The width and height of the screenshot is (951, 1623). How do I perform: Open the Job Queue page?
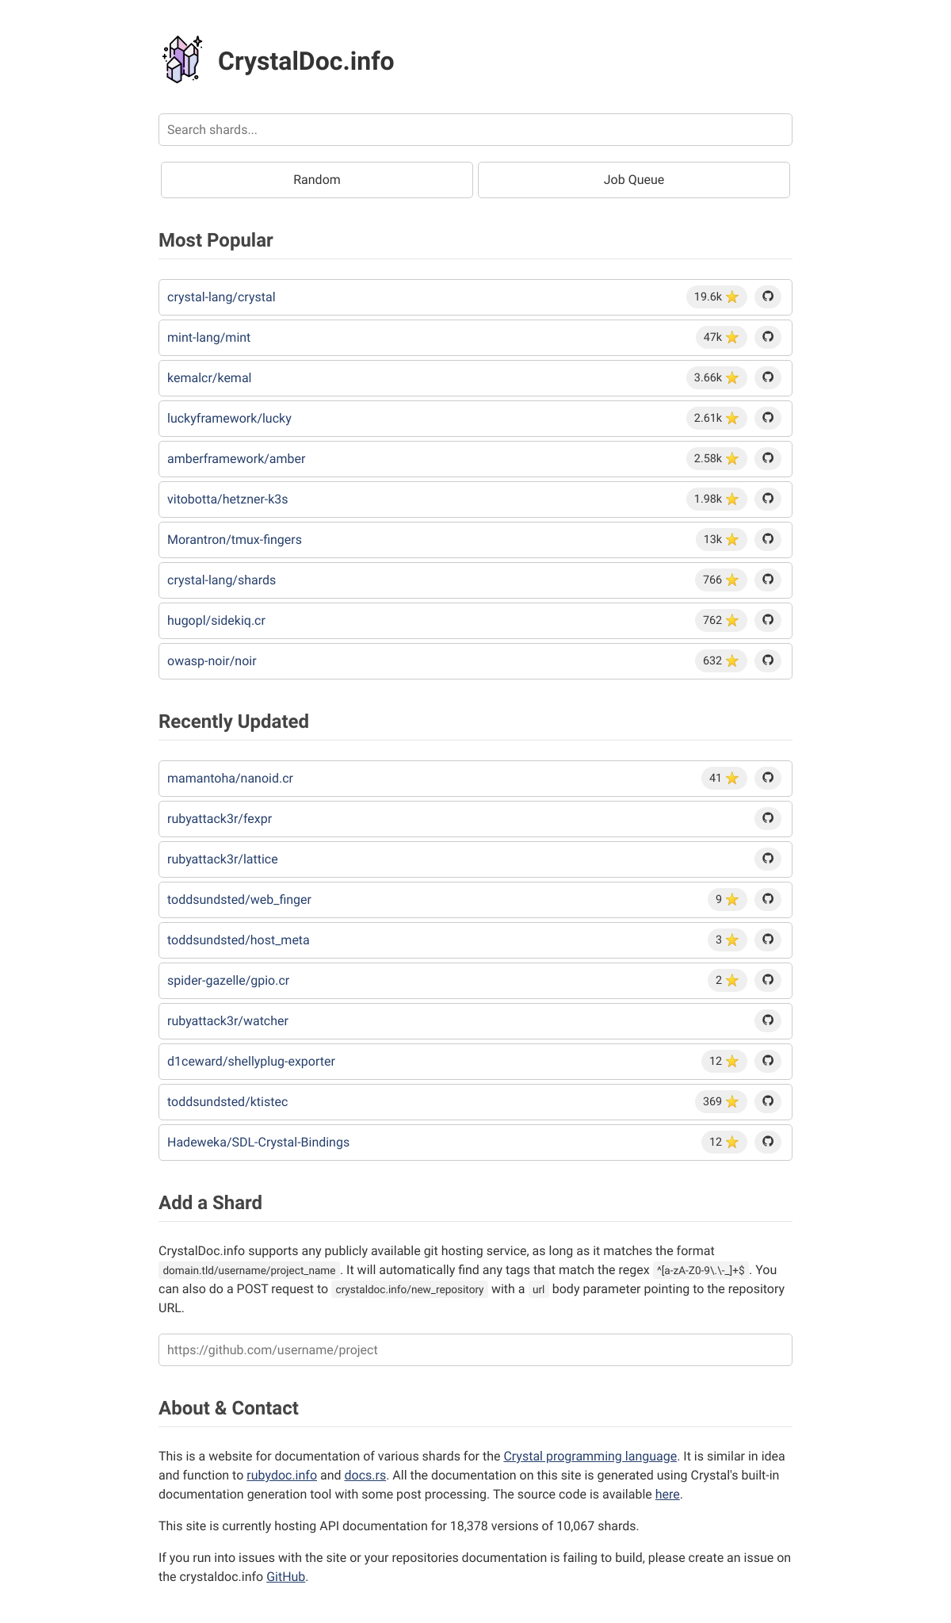(634, 180)
